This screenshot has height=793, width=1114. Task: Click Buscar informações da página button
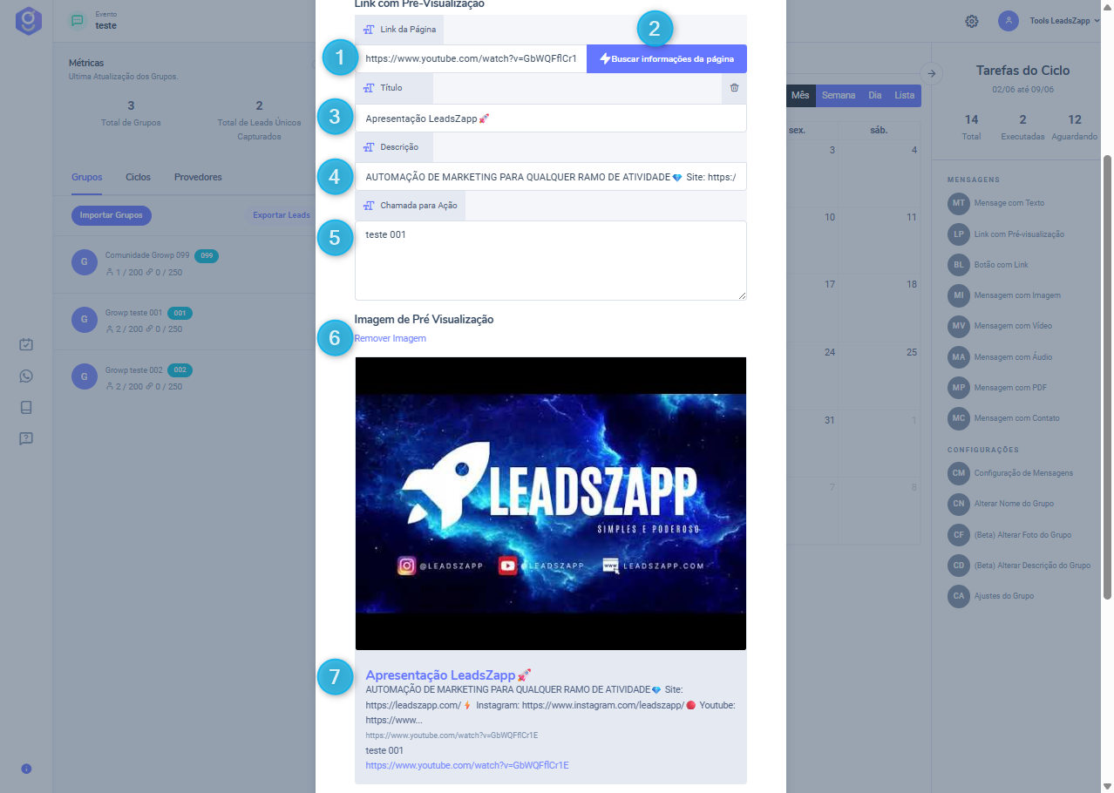tap(667, 59)
